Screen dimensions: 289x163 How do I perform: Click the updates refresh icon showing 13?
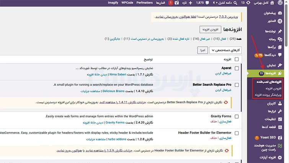[x=248, y=3]
